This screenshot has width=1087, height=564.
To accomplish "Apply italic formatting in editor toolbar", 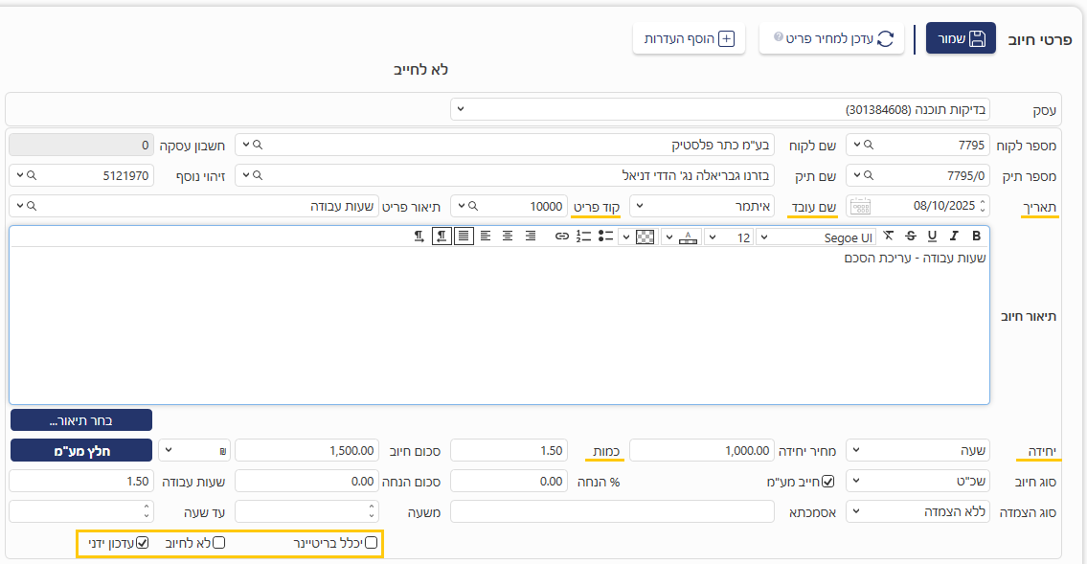I will click(954, 237).
